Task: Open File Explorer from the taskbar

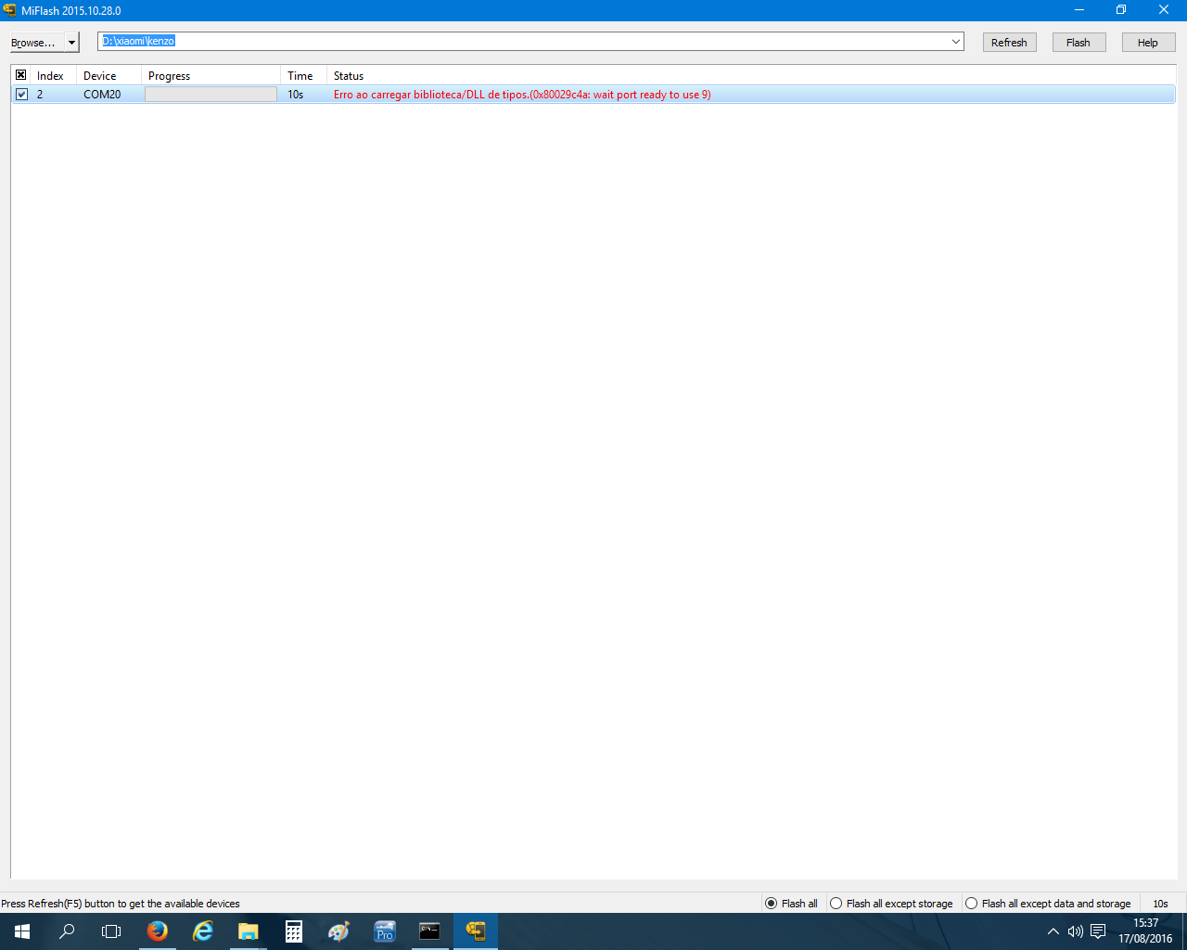Action: click(x=249, y=931)
